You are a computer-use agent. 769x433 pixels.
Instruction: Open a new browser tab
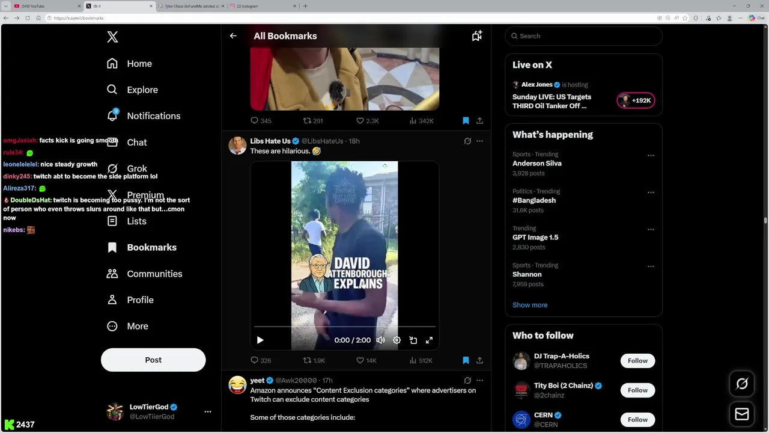[305, 6]
